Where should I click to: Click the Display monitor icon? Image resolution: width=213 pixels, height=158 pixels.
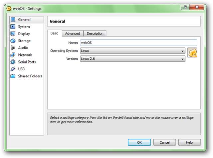(13, 34)
